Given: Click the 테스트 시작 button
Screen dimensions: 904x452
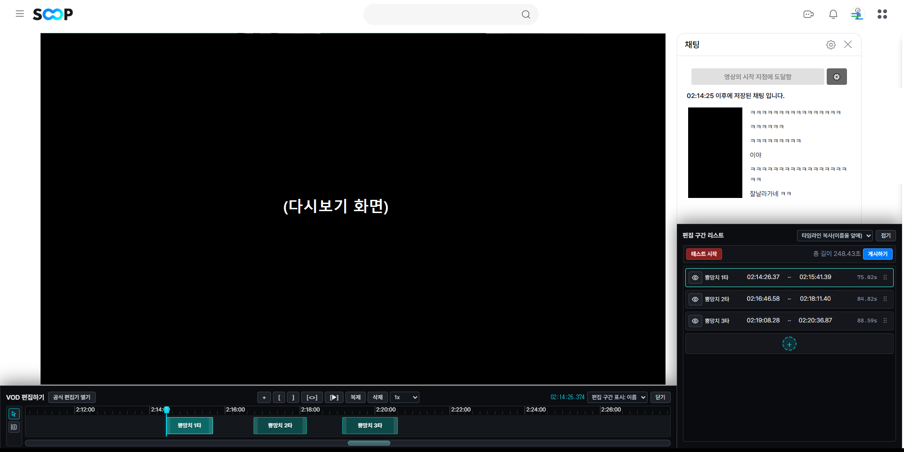Looking at the screenshot, I should click(703, 254).
